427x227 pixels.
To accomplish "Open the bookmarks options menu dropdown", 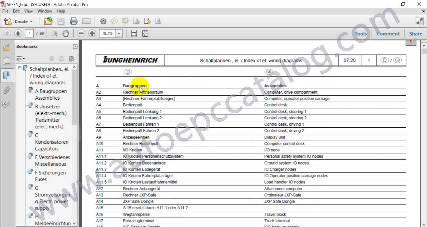I will click(21, 59).
